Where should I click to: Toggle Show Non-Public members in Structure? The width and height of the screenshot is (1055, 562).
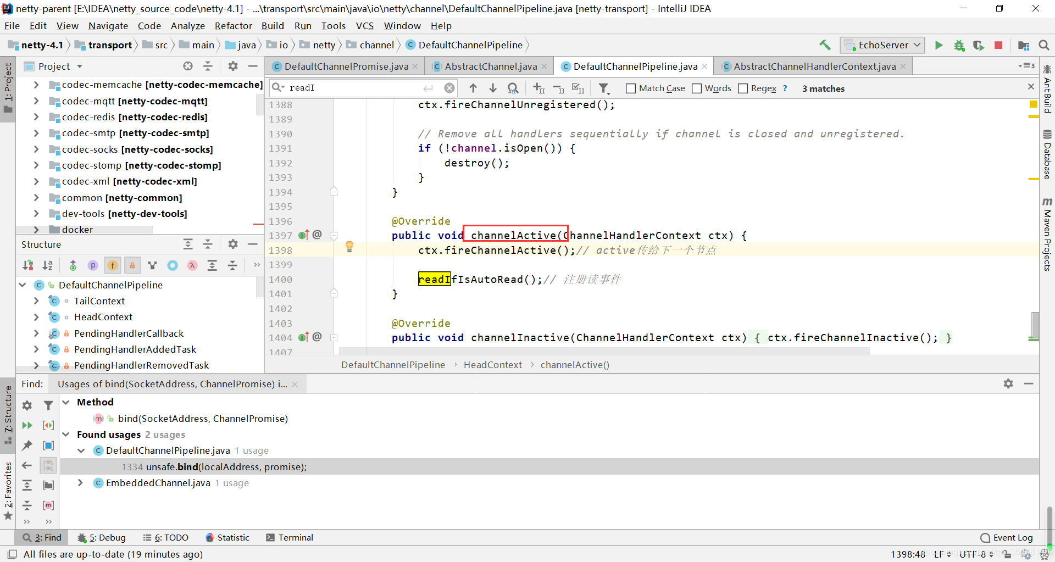click(132, 265)
